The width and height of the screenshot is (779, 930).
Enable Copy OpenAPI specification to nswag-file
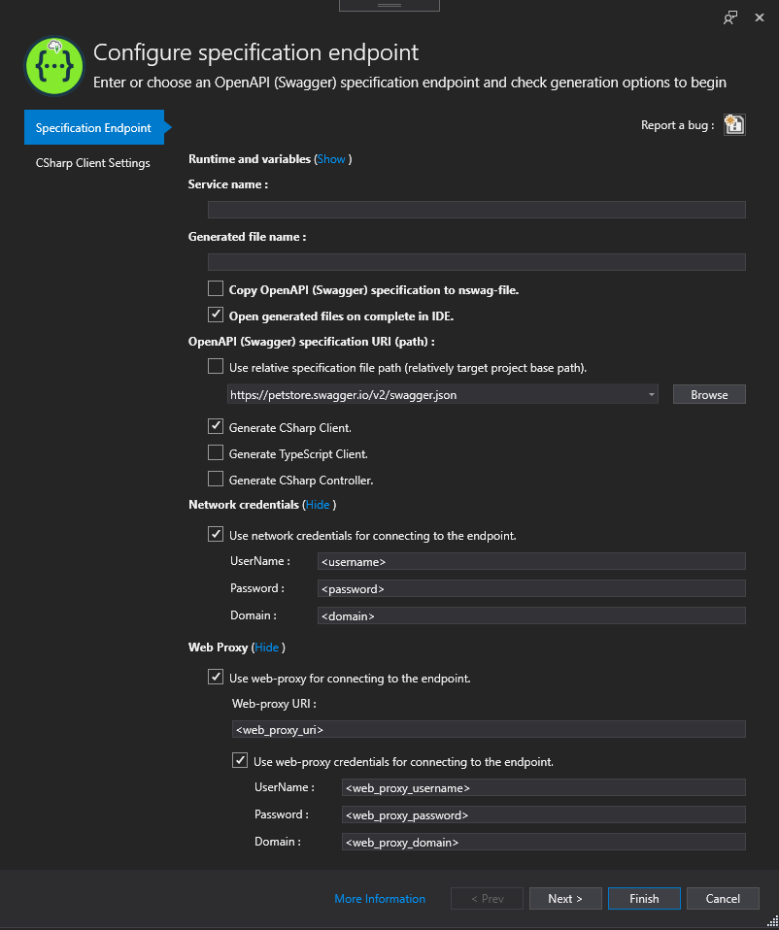[216, 289]
